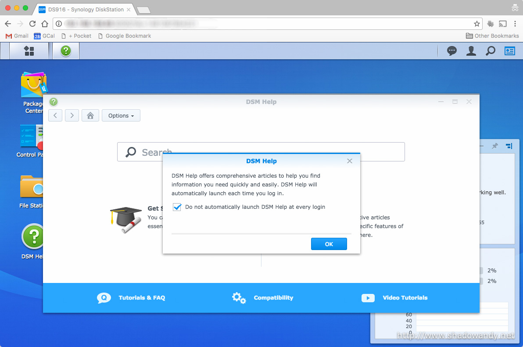This screenshot has width=523, height=347.
Task: Open Other Bookmarks folder
Action: coord(492,36)
